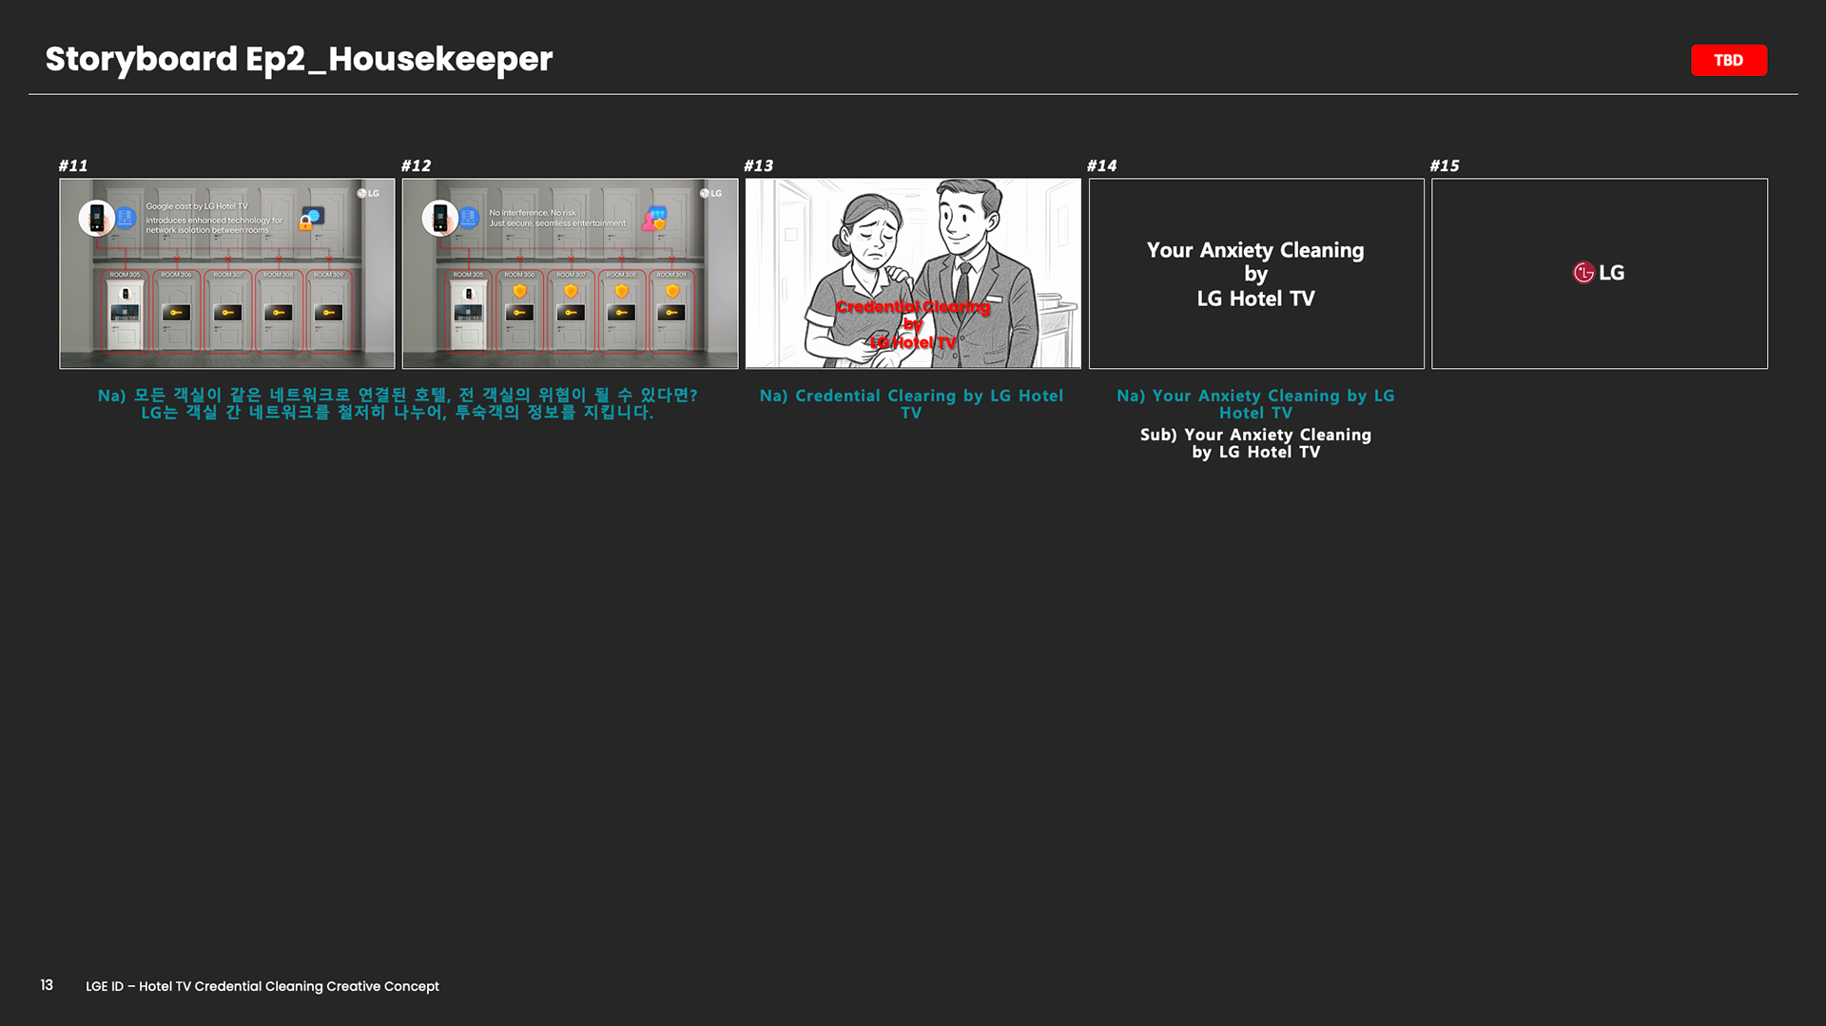1826x1026 pixels.
Task: Click the Room 309 key icon in frame #12
Action: 671,312
